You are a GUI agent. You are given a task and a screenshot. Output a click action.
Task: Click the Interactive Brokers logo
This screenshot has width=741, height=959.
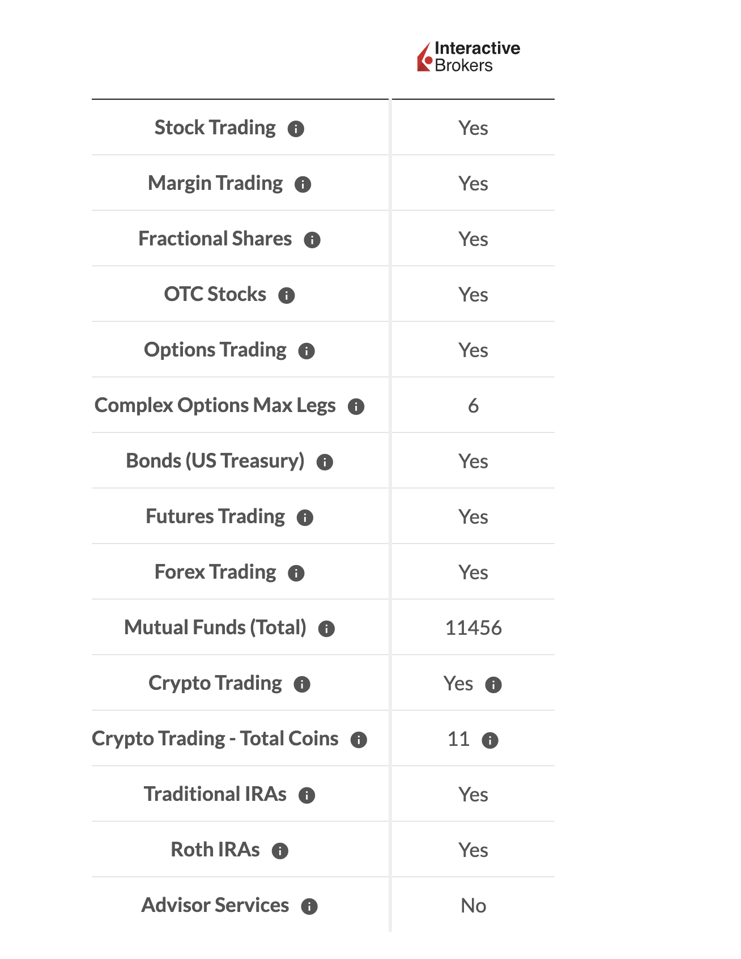coord(469,57)
